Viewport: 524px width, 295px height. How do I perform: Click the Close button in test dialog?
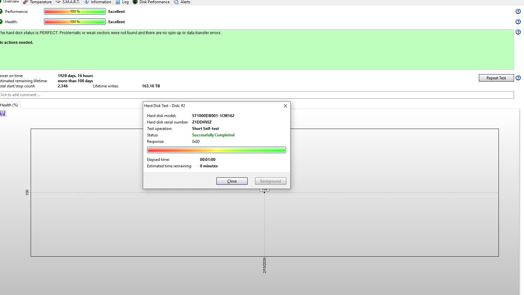click(x=232, y=181)
